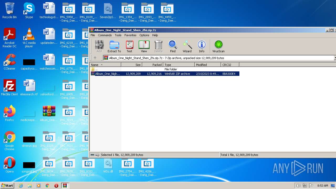Select the elsesearch.rtf desktop file
The height and width of the screenshot is (189, 336).
[29, 88]
